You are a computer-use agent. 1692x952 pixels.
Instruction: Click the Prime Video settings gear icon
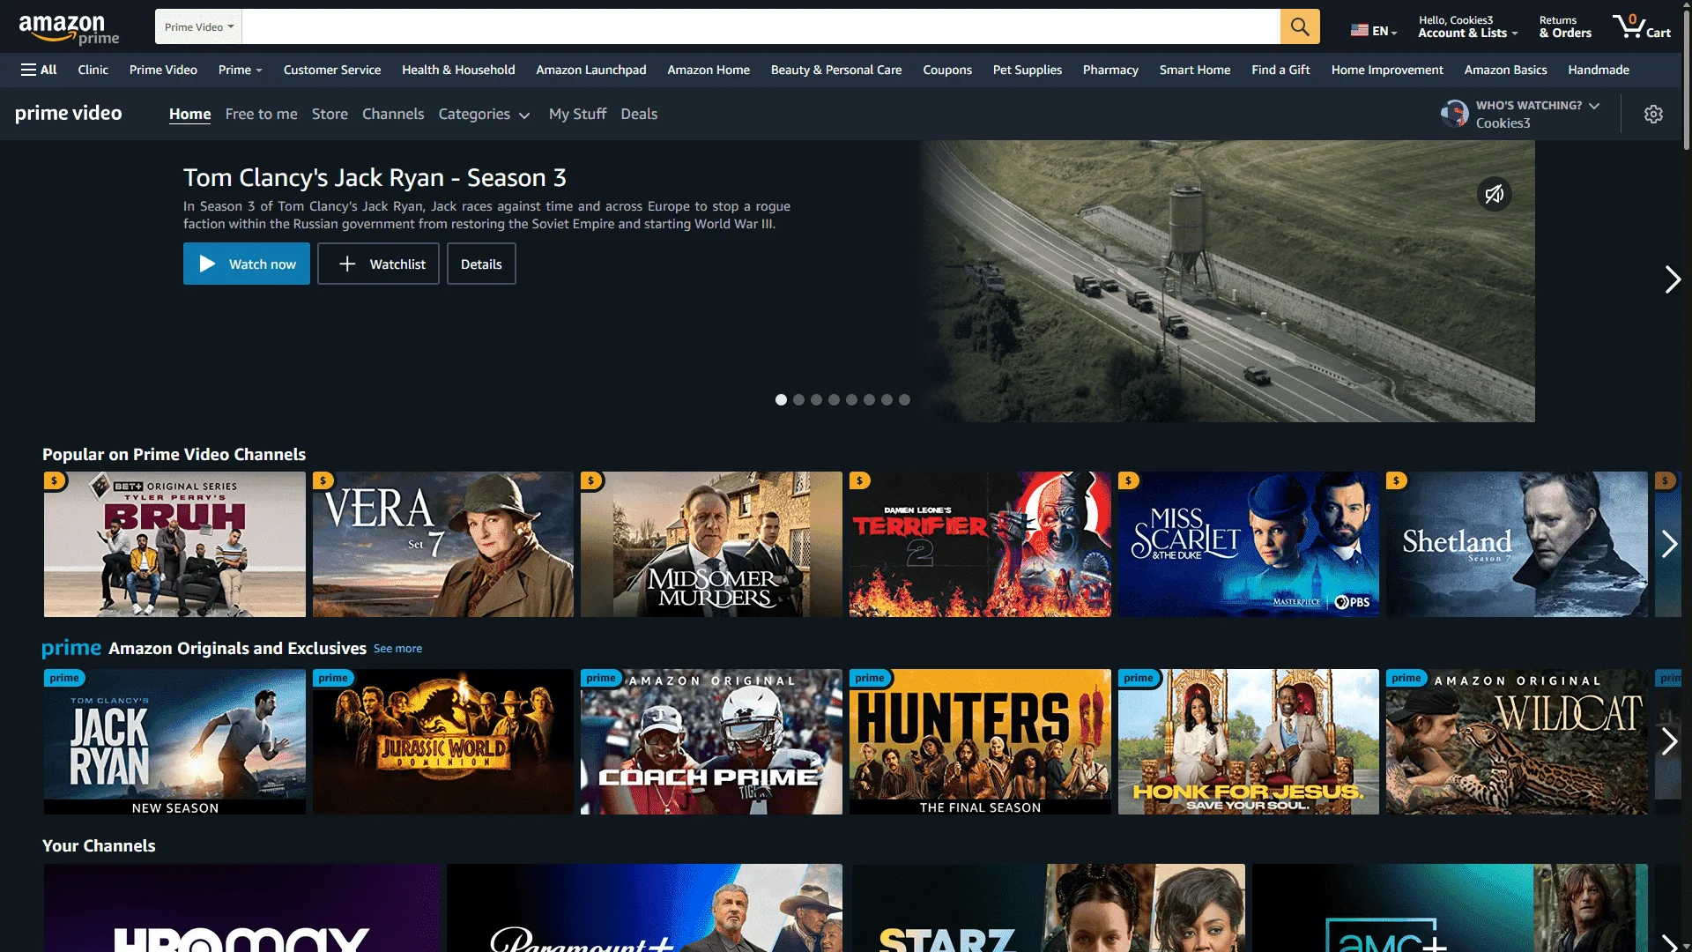pos(1653,115)
